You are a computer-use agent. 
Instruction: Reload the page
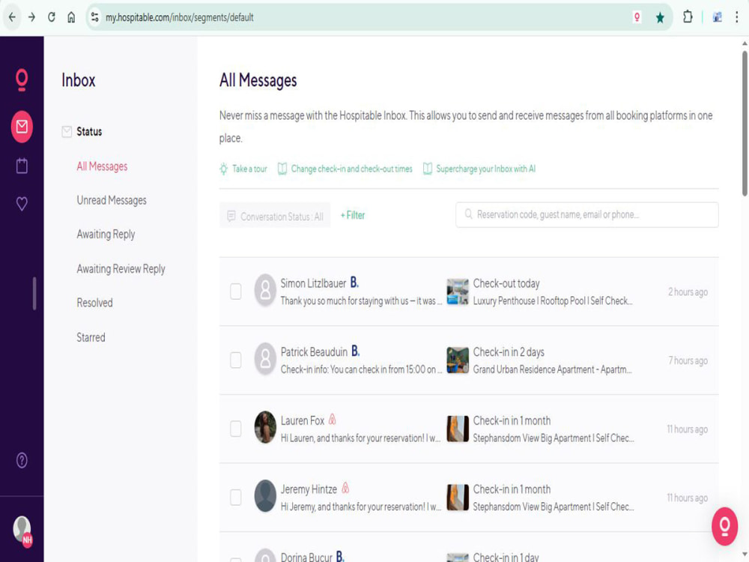(x=52, y=17)
